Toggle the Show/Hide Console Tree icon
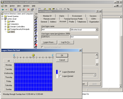Screen dimensions: 123x99 [15, 10]
